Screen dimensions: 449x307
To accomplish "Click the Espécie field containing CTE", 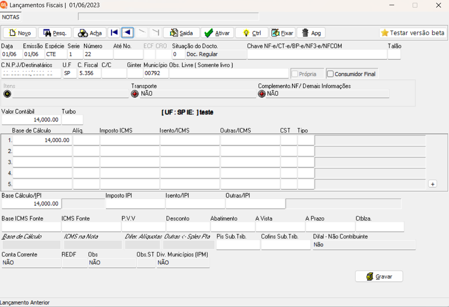I will click(56, 54).
